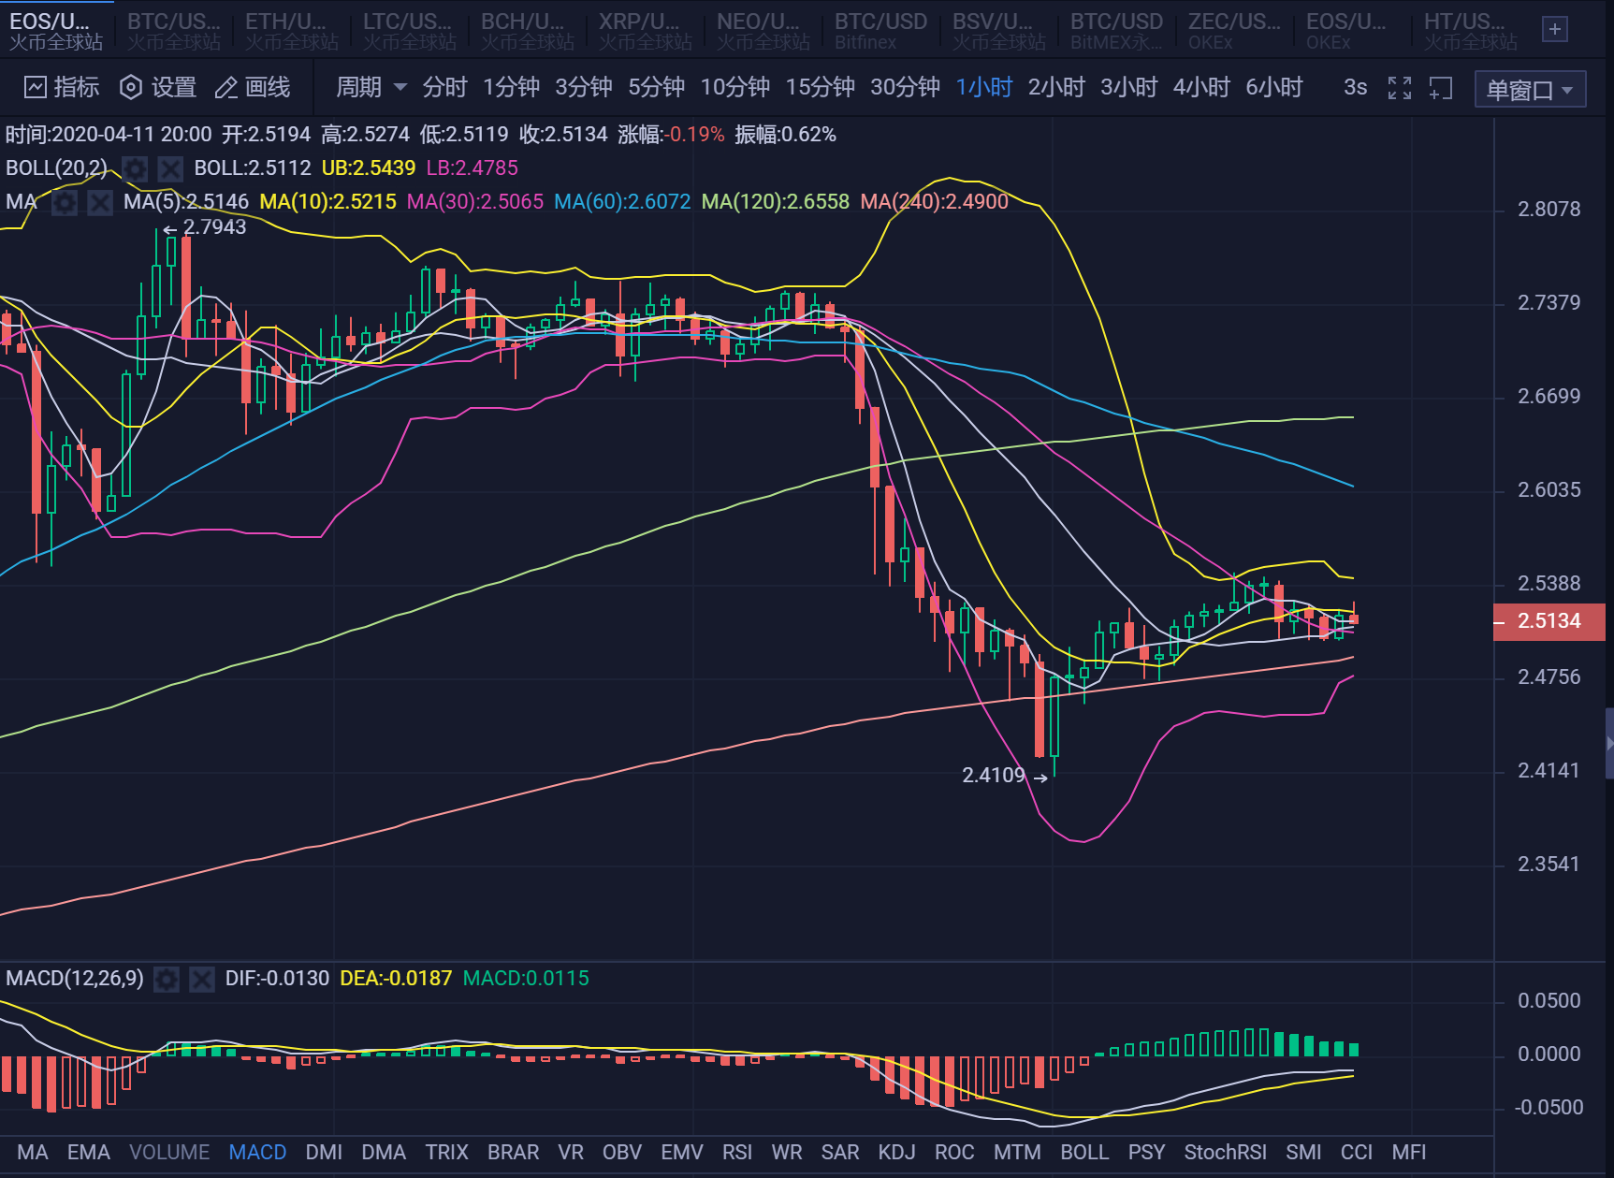
Task: Click the add-window layout icon
Action: point(1441,88)
